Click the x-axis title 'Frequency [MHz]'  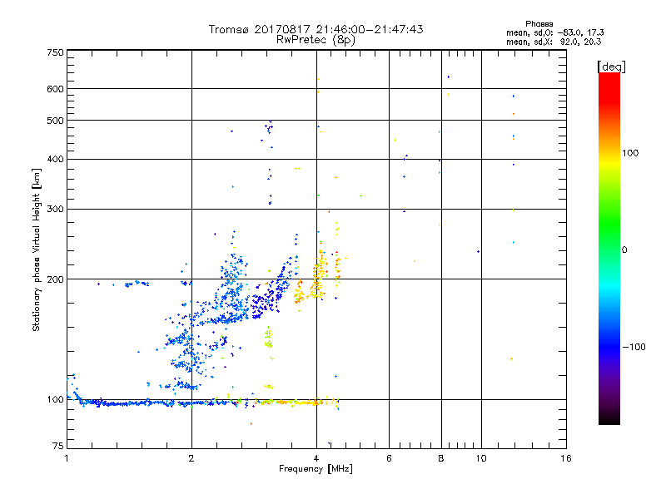tap(316, 469)
